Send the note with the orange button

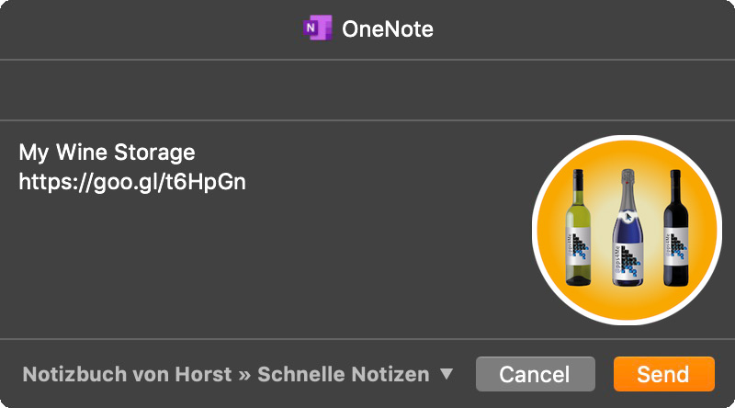pos(663,374)
